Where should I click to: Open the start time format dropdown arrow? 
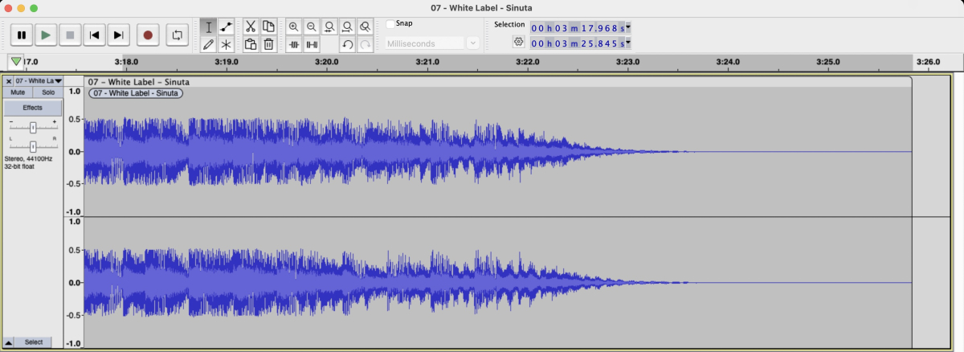click(627, 27)
